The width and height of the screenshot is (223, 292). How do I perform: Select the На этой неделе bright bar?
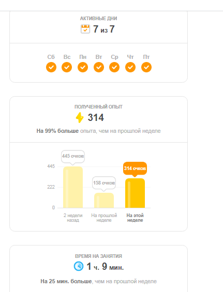pyautogui.click(x=135, y=193)
